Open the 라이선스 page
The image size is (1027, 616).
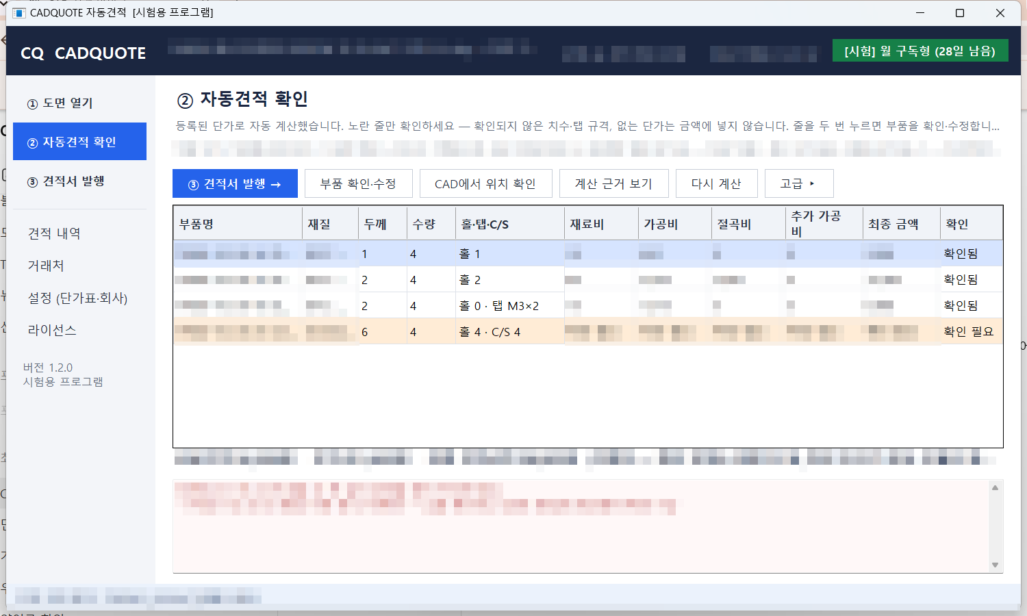52,330
